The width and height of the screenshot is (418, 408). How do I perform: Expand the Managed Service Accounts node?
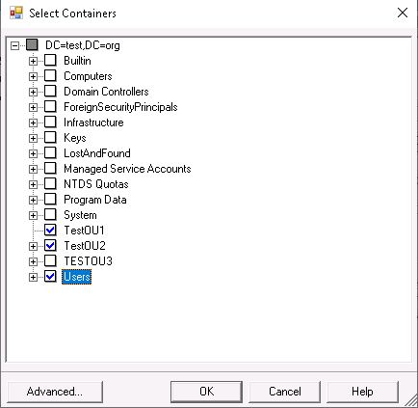pyautogui.click(x=33, y=169)
